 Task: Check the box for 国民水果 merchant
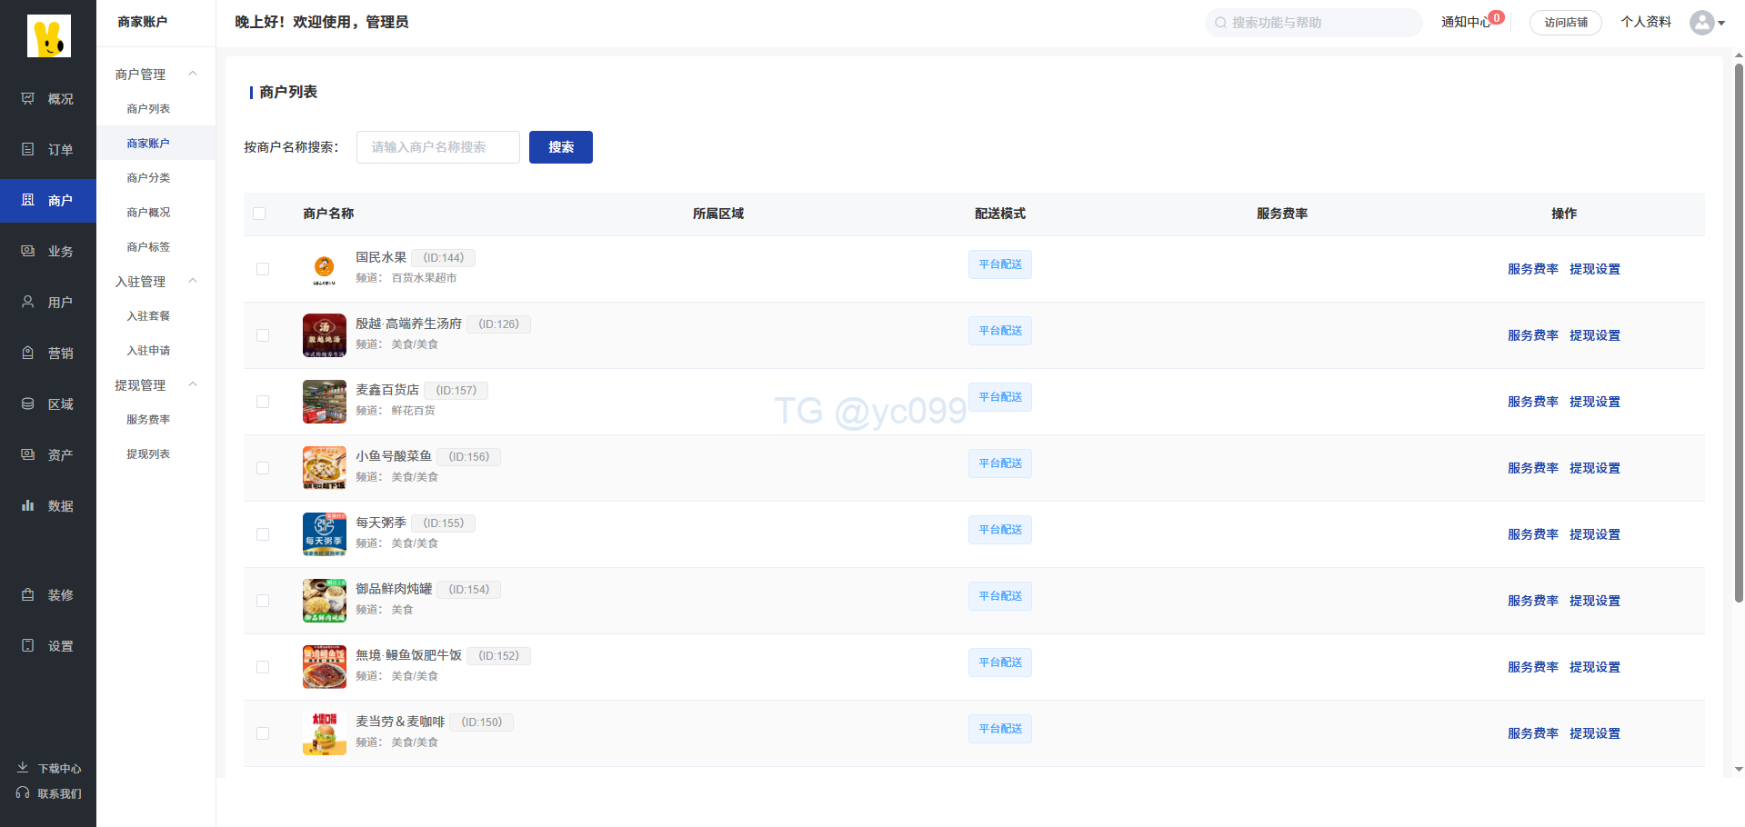click(x=263, y=269)
